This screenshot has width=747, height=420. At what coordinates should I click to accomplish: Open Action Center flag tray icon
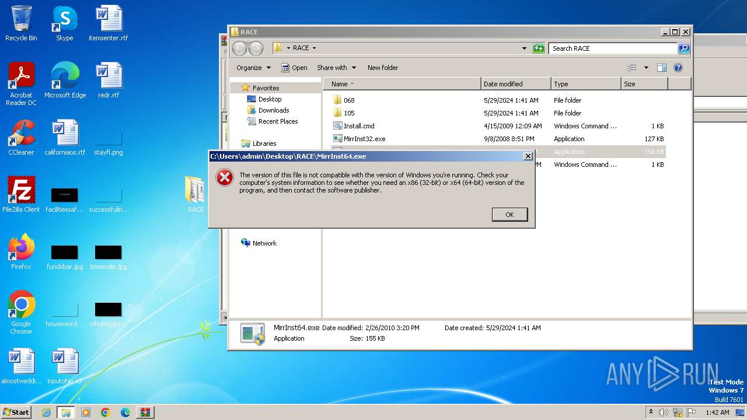[x=692, y=412]
